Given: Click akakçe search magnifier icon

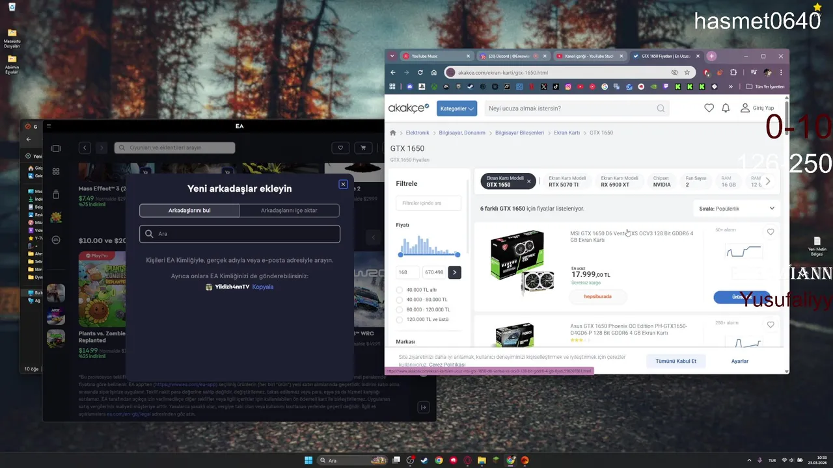Looking at the screenshot, I should tap(661, 109).
